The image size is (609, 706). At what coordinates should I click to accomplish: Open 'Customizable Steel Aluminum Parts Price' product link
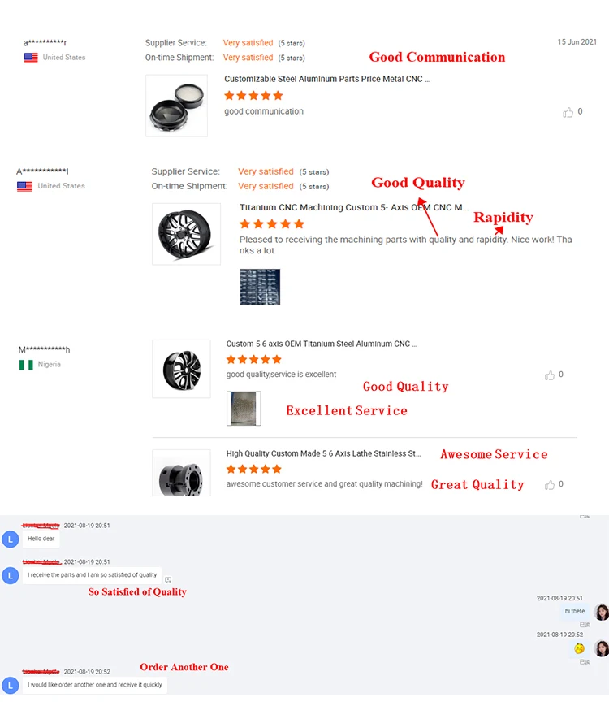327,80
